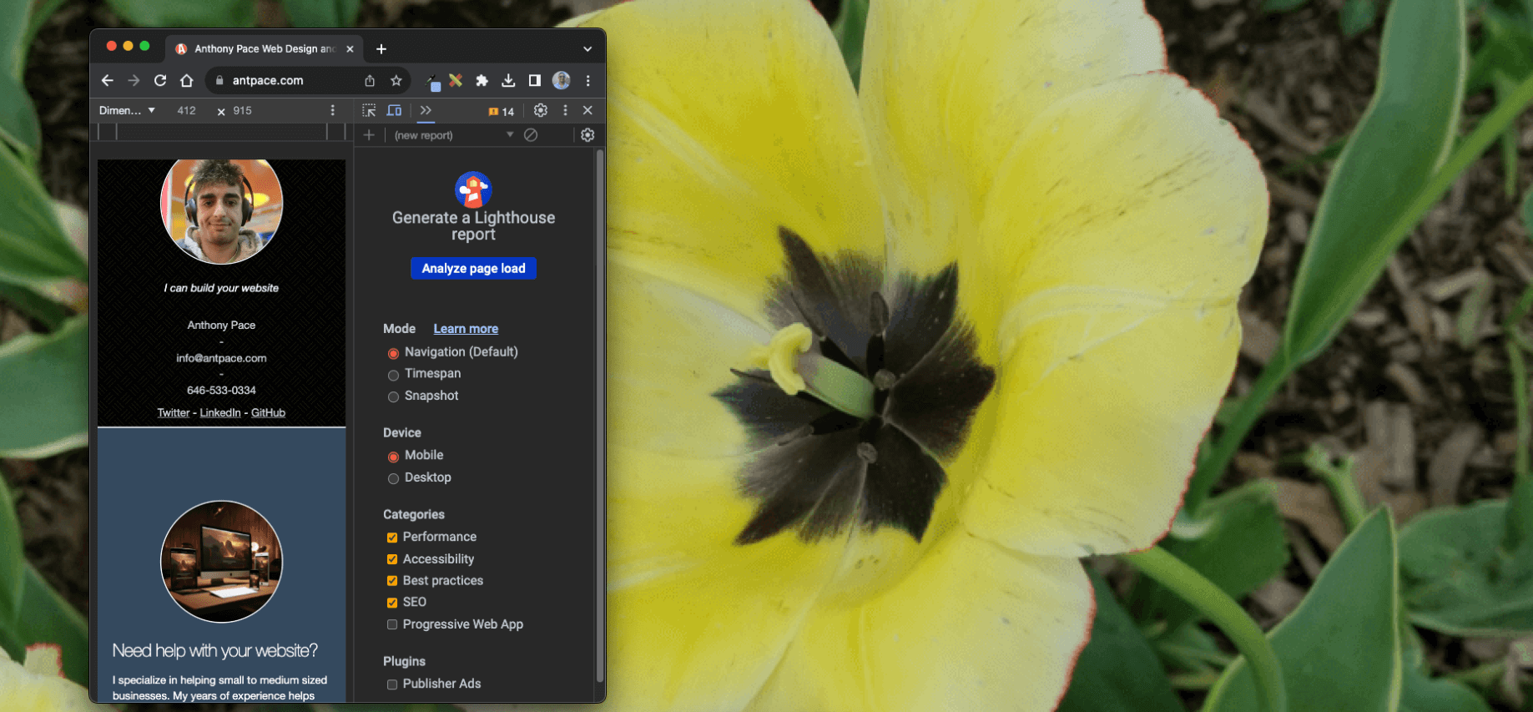Open the Learn more link
This screenshot has width=1533, height=712.
pyautogui.click(x=466, y=329)
